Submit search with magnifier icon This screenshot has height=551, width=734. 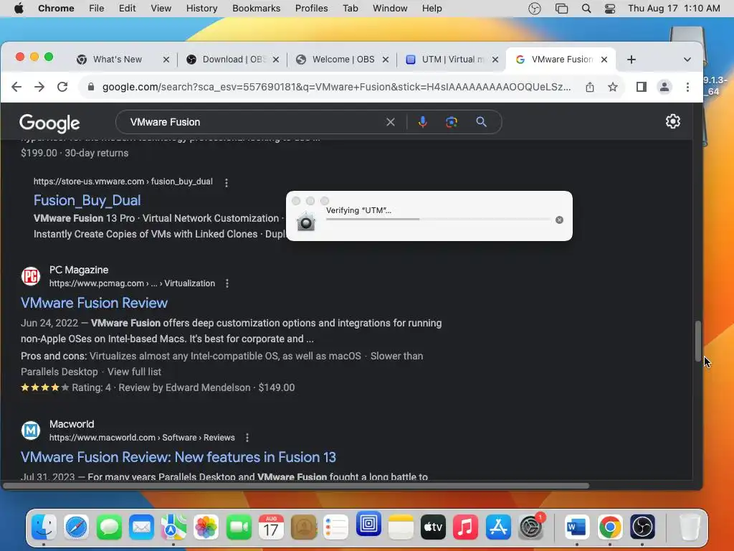[481, 122]
